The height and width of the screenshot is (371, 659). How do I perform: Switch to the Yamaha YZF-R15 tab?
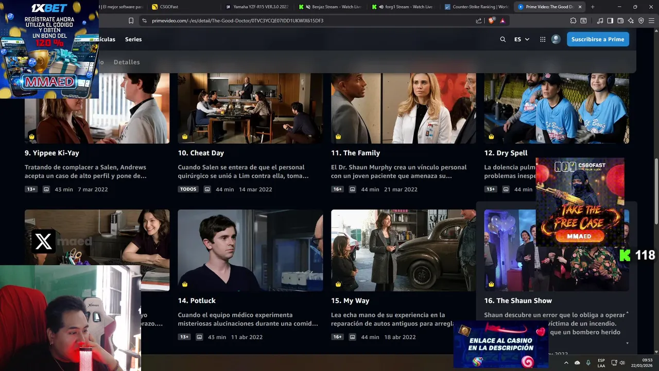pyautogui.click(x=257, y=7)
